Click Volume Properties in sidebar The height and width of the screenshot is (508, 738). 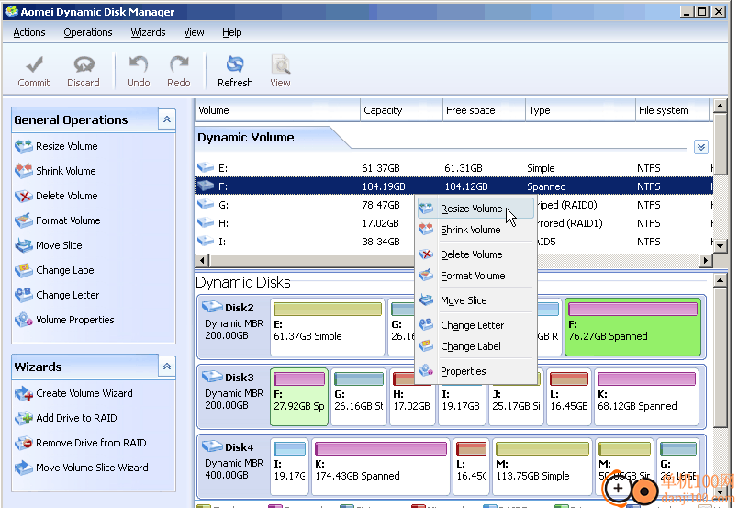64,320
